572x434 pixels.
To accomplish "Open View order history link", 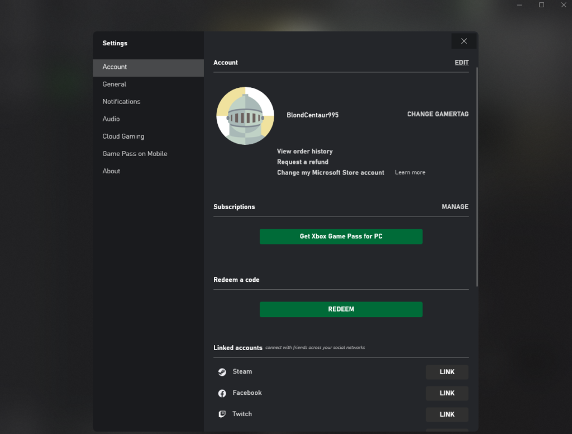I will [304, 151].
